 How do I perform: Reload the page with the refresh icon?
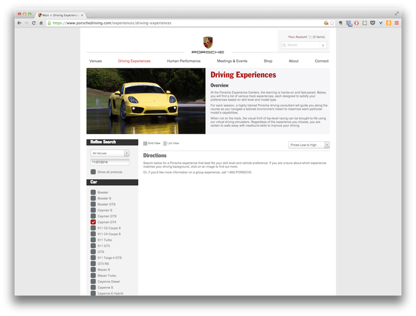34,23
